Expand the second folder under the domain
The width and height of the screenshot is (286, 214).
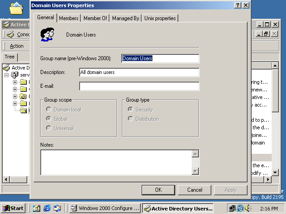tap(15, 89)
